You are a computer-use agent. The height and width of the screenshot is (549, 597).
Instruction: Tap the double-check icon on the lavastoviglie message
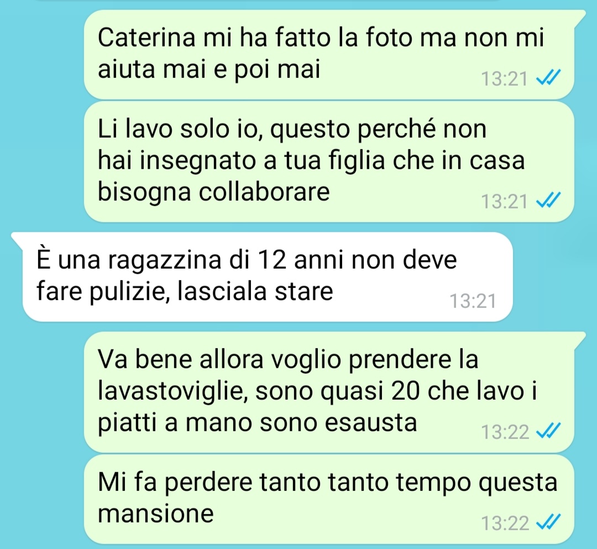click(x=548, y=431)
